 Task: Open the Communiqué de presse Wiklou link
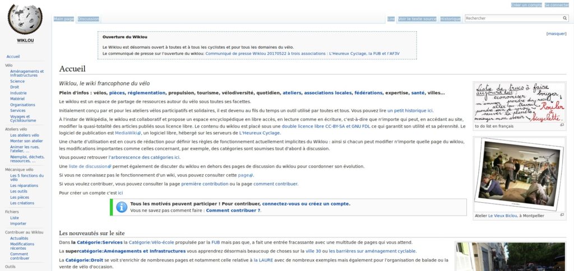[302, 53]
